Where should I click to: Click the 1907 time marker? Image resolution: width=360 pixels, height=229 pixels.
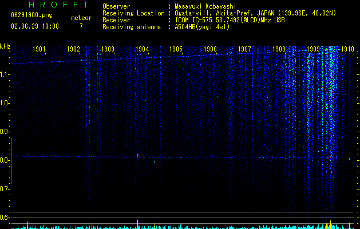[x=245, y=49]
